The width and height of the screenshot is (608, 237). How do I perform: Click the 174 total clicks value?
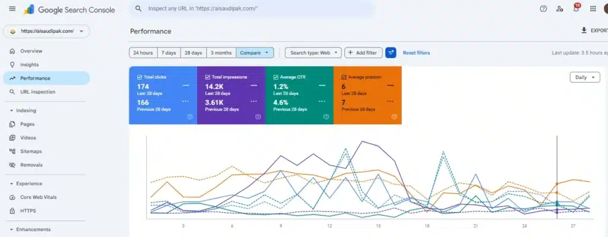tap(142, 87)
